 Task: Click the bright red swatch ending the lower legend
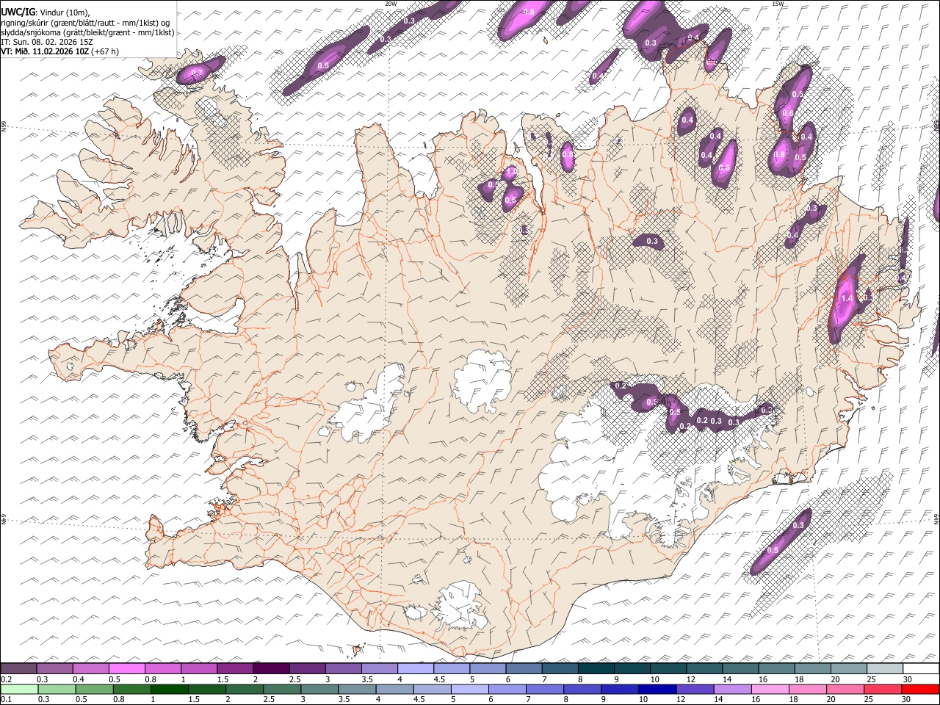[921, 690]
